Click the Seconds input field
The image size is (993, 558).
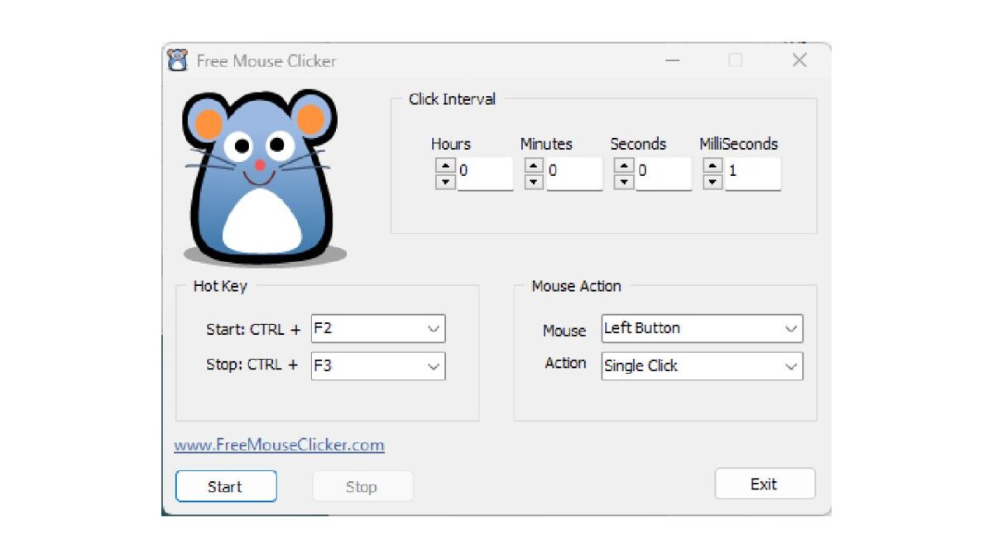point(662,173)
